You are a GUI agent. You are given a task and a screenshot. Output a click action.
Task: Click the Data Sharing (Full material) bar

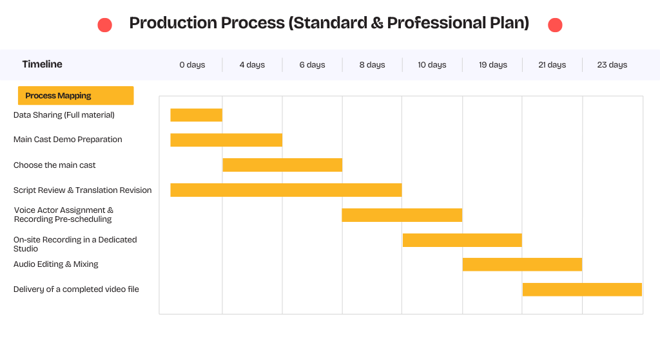click(x=196, y=115)
